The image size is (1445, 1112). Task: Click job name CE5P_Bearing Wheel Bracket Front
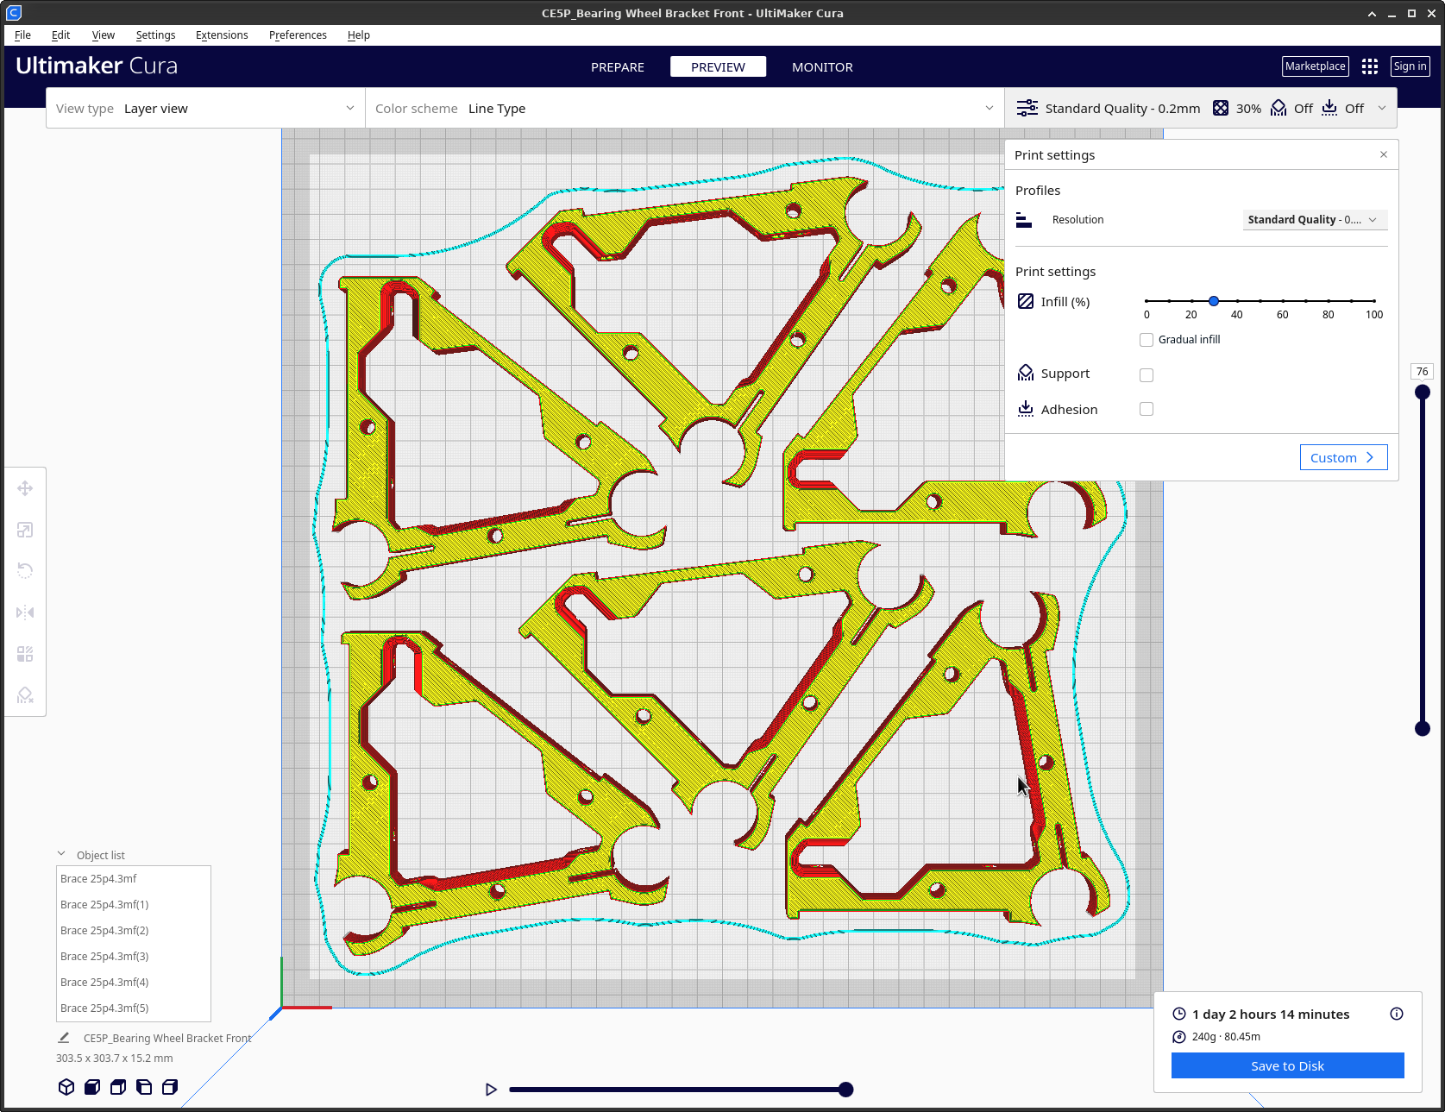167,1039
